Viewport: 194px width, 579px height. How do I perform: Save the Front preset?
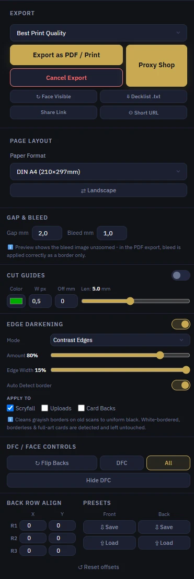[x=109, y=527]
